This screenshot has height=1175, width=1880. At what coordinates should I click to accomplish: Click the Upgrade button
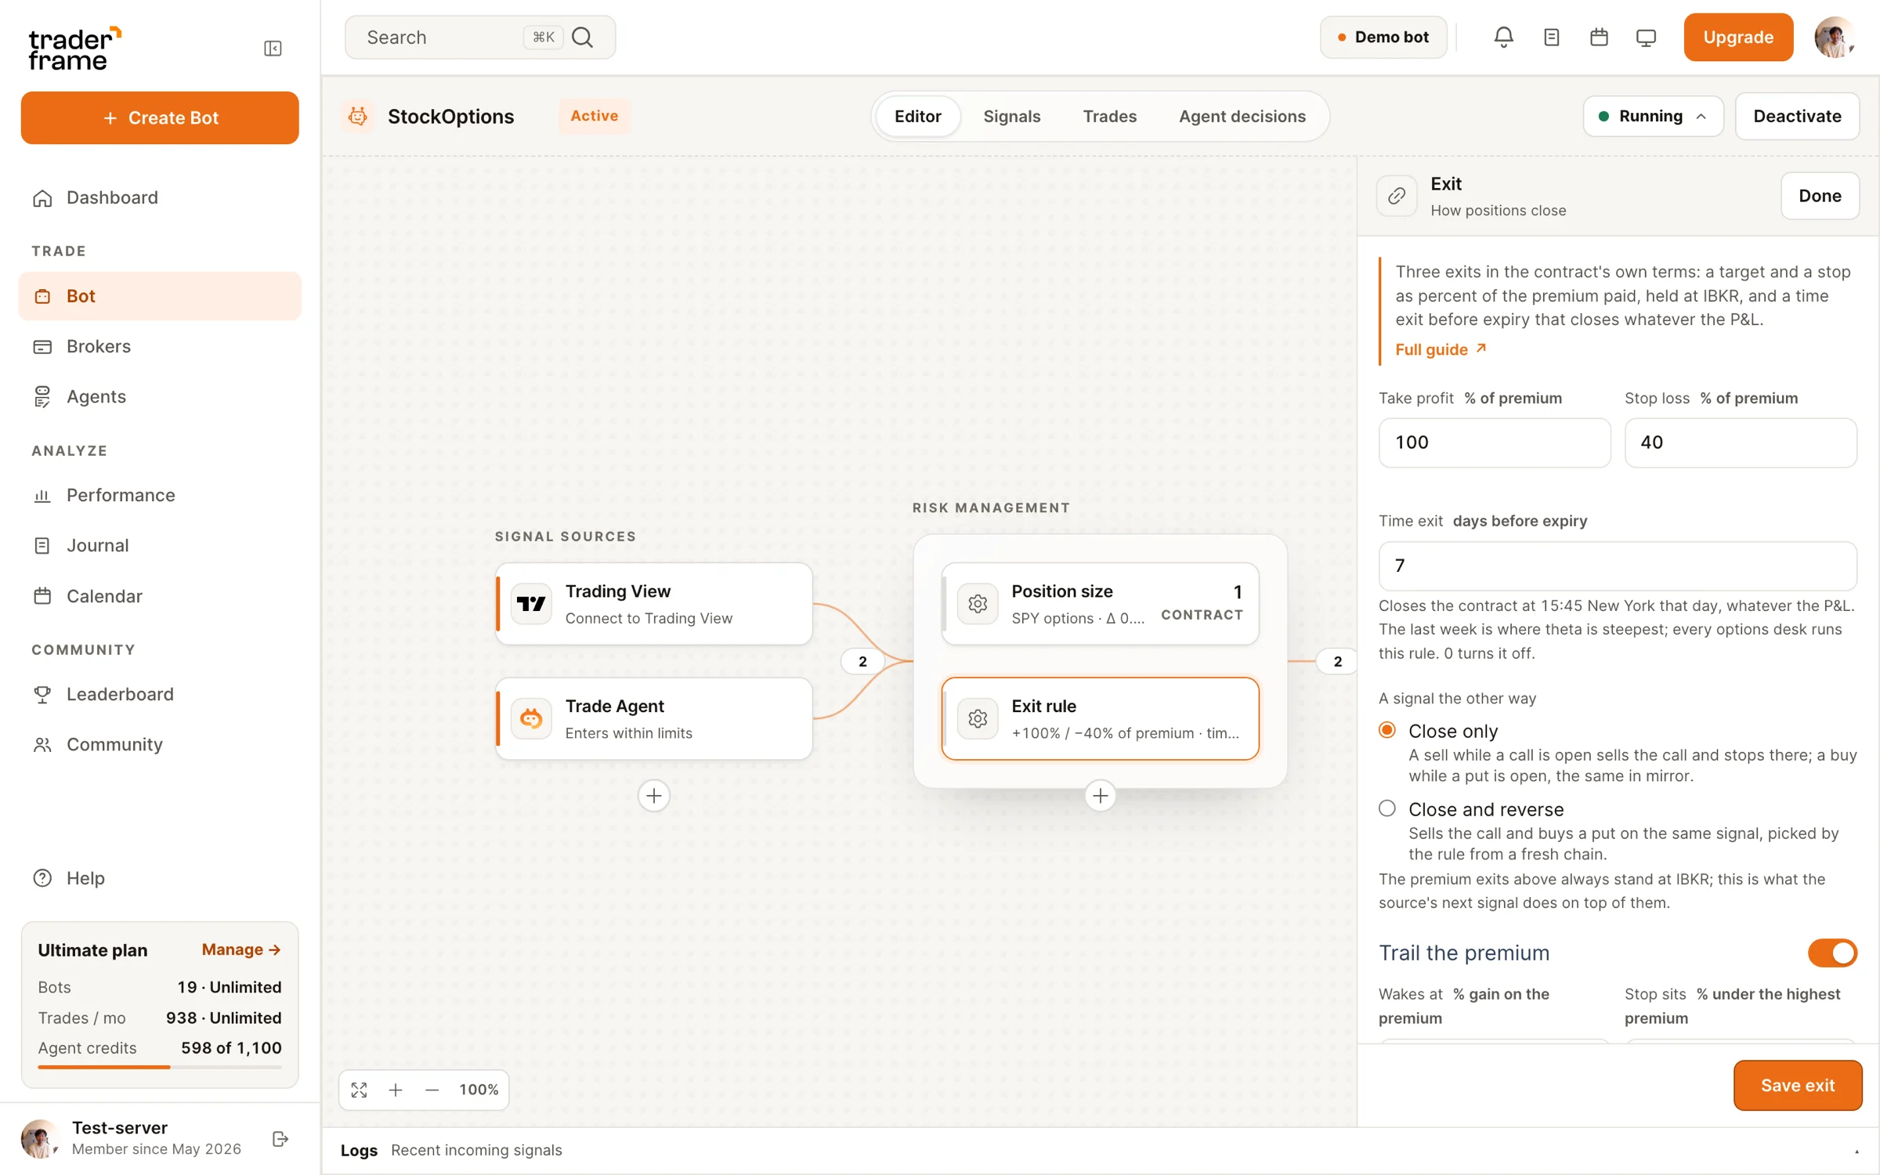(1737, 37)
